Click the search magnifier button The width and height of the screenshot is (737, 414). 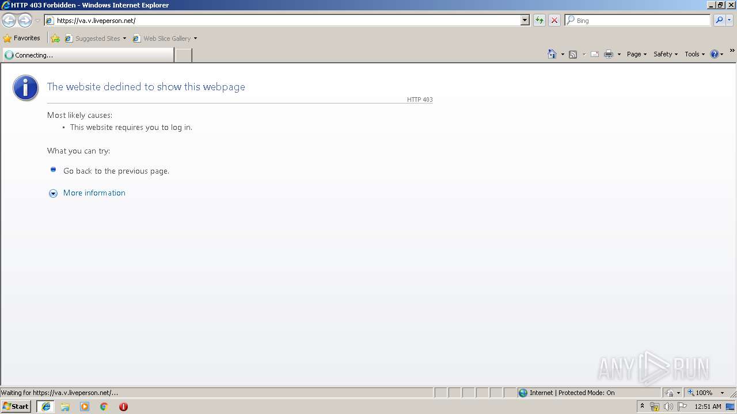tap(719, 20)
